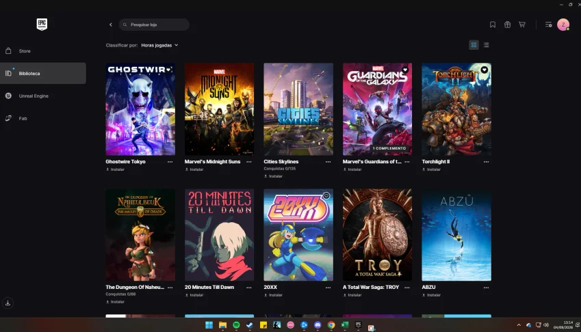The width and height of the screenshot is (581, 332).
Task: Expand the Horas jogadas sort dropdown
Action: pyautogui.click(x=159, y=45)
